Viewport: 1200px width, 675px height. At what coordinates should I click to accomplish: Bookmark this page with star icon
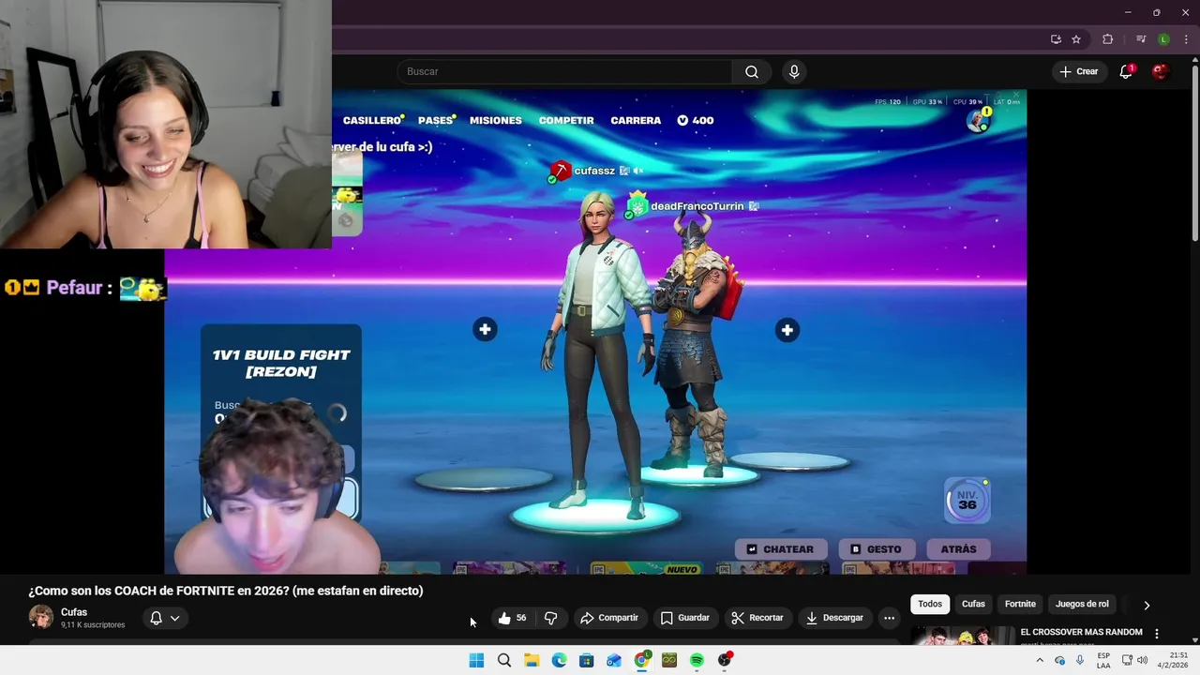pyautogui.click(x=1076, y=39)
